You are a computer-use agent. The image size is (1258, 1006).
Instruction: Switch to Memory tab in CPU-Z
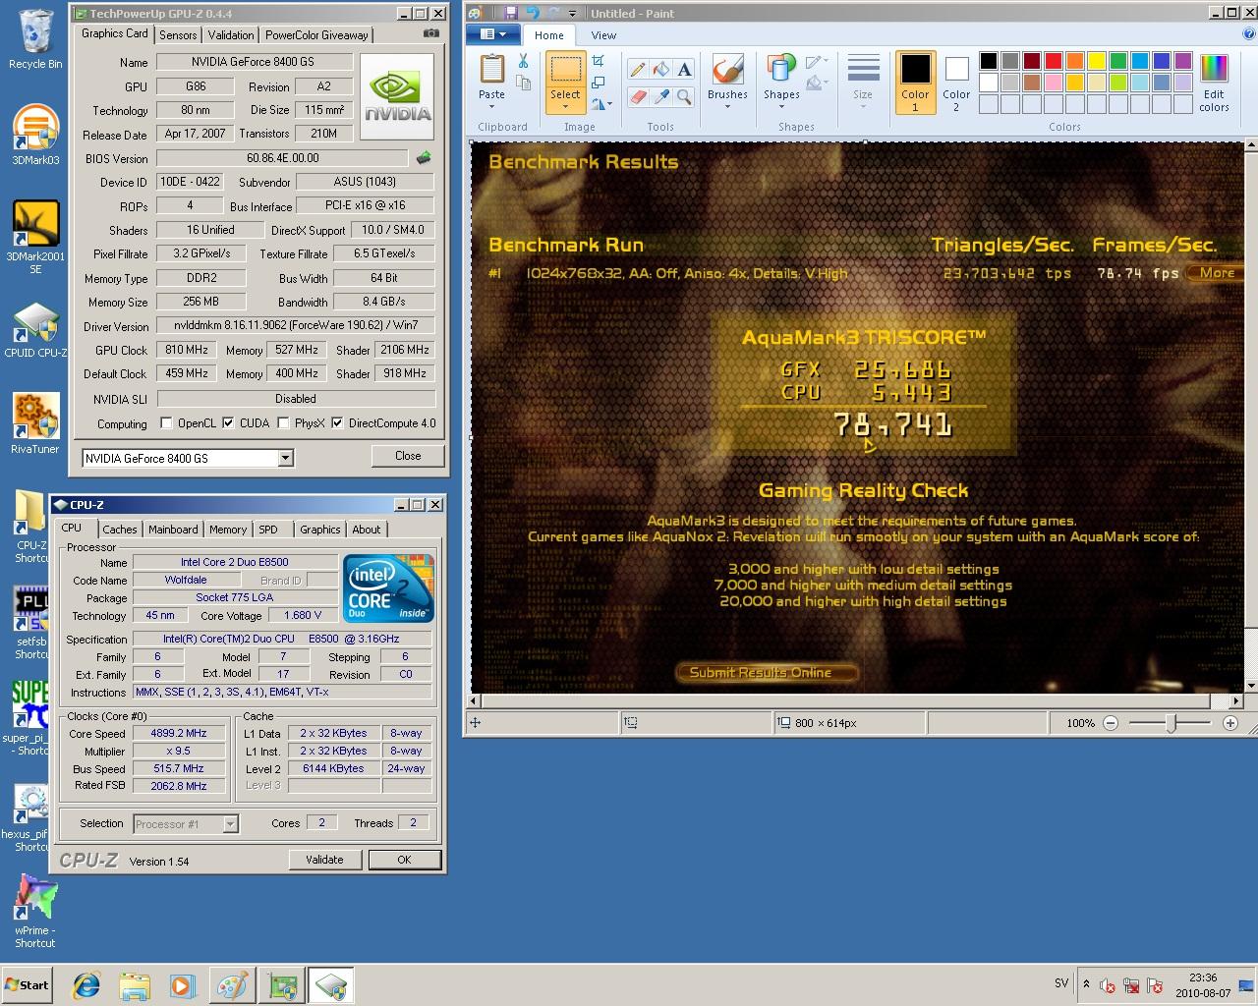(x=228, y=530)
